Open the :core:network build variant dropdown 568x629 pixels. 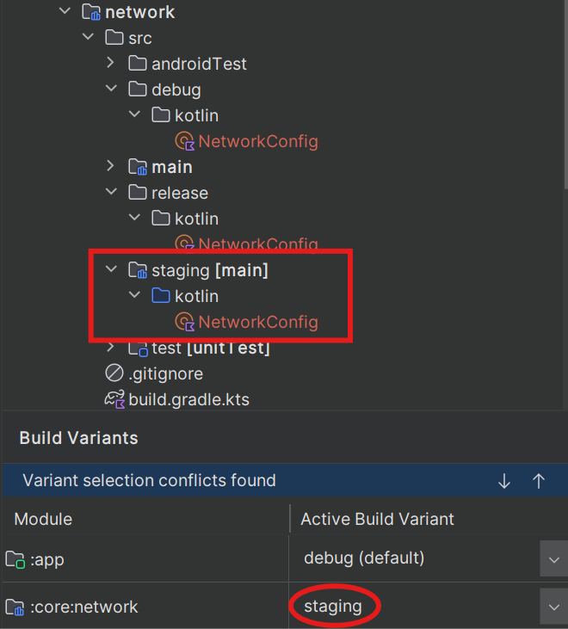pos(553,607)
